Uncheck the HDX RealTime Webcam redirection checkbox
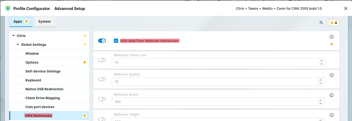The width and height of the screenshot is (352, 121). (116, 41)
